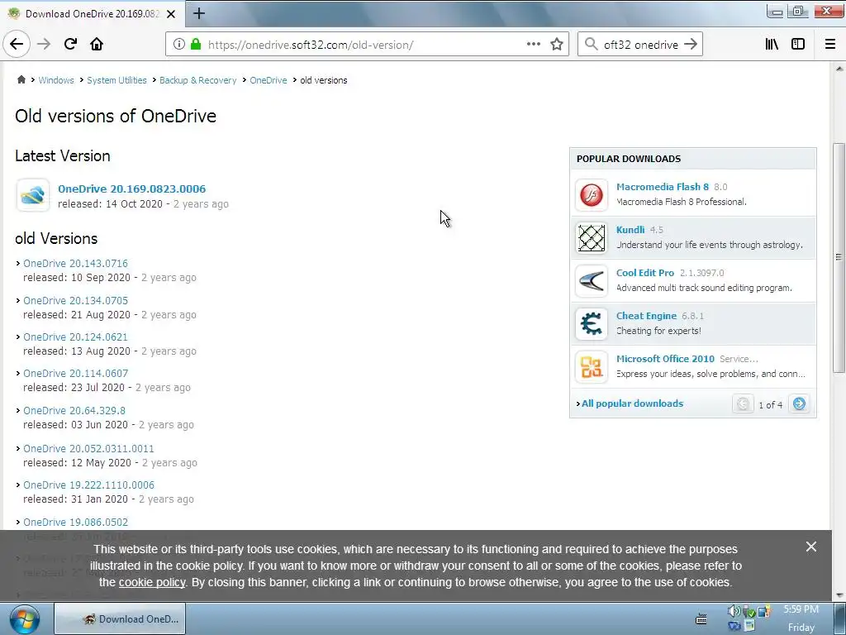
Task: Open the Library bookshelf icon
Action: pos(772,45)
